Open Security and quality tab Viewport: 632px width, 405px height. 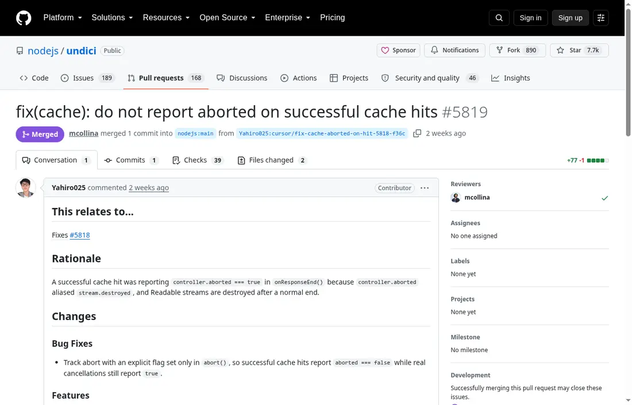click(x=430, y=78)
